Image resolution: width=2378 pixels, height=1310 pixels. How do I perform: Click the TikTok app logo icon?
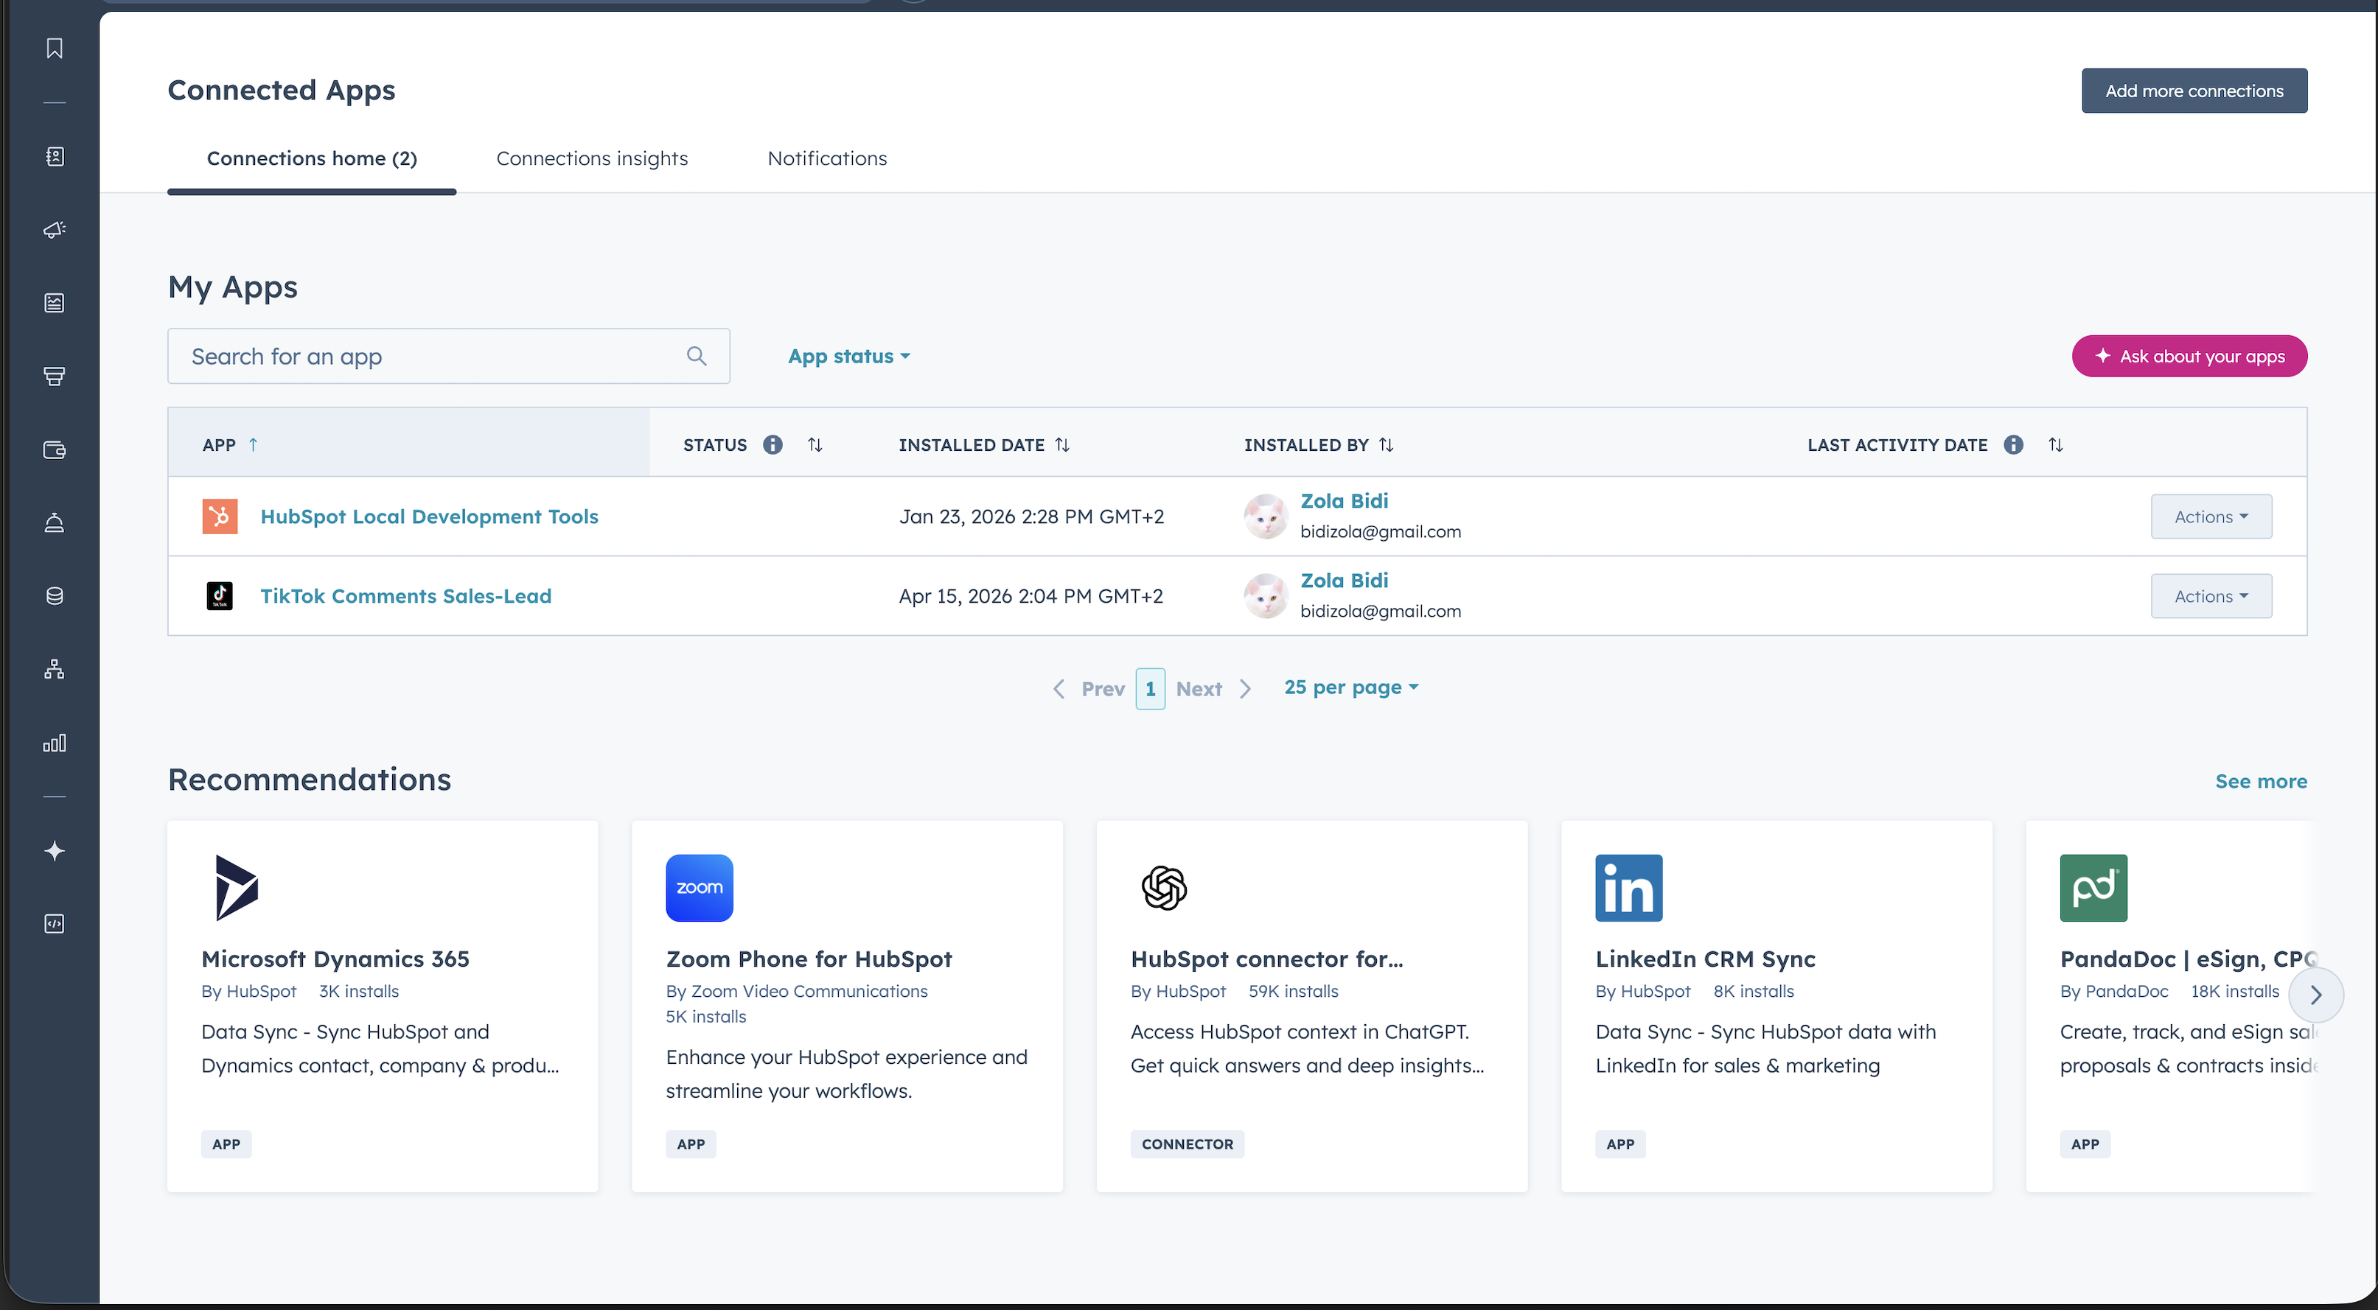[x=220, y=596]
